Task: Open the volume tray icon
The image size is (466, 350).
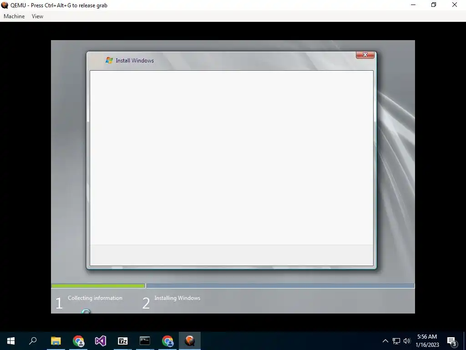Action: click(407, 341)
